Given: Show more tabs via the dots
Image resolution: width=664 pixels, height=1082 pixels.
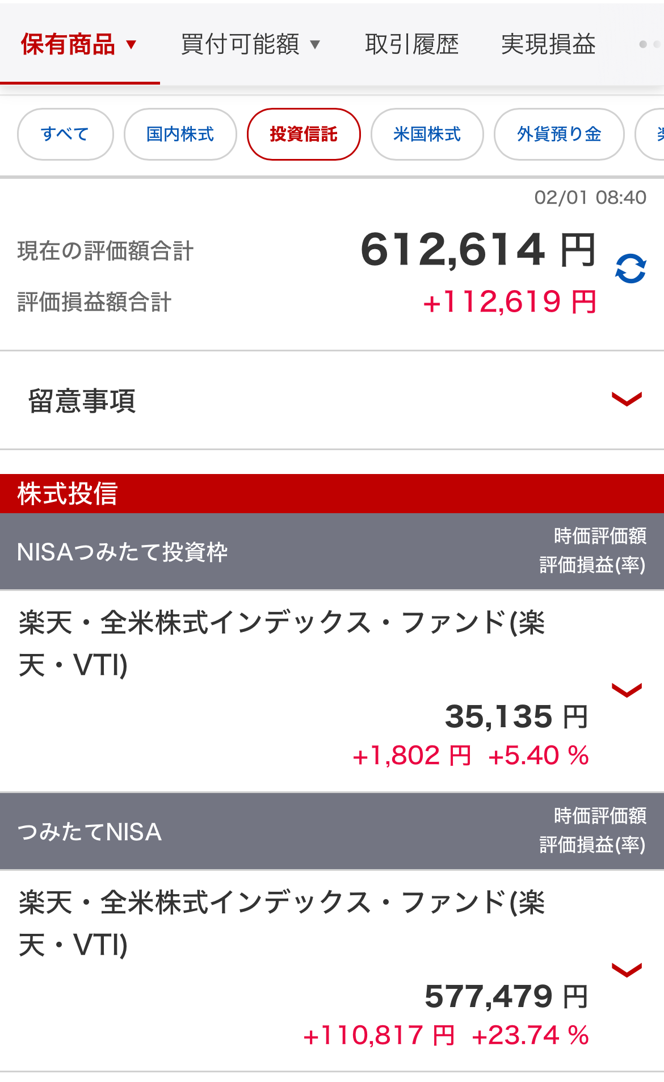Looking at the screenshot, I should [649, 44].
